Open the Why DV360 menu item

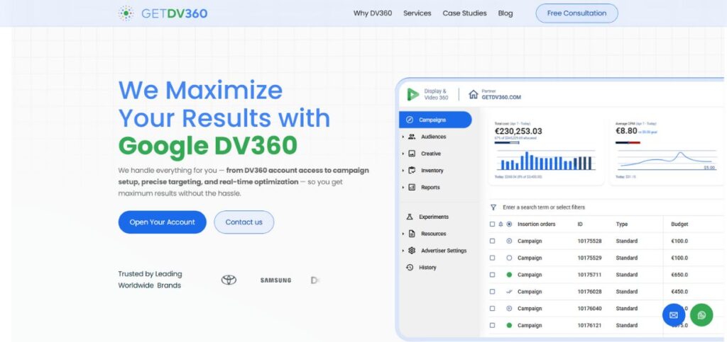point(372,13)
